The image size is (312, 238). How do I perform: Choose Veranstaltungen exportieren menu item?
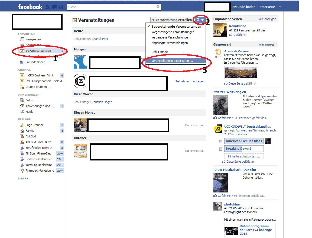pos(175,61)
